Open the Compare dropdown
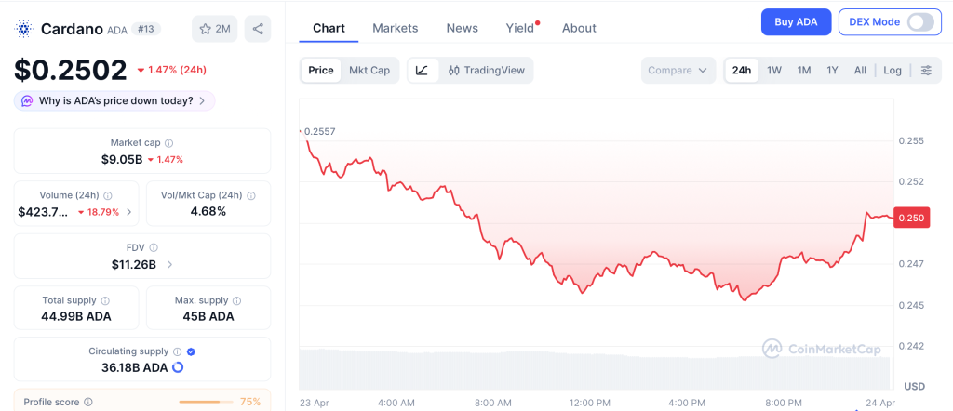 coord(678,71)
